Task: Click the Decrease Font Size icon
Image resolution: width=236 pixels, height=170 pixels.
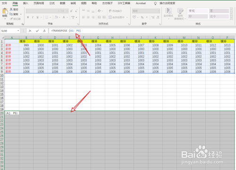Action: (76, 11)
